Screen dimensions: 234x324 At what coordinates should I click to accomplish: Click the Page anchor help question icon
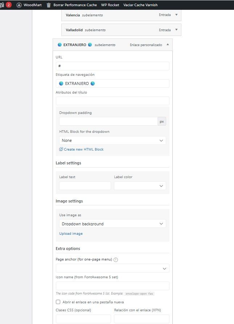tap(116, 260)
